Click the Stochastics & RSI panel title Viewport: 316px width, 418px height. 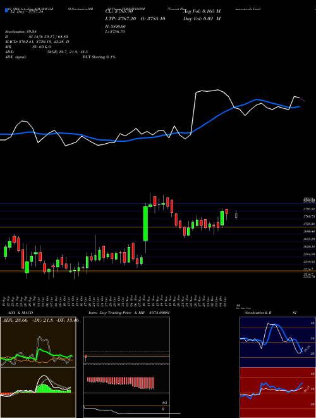[x=270, y=313]
